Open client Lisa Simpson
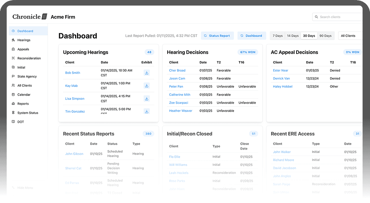The height and width of the screenshot is (203, 370). point(75,99)
